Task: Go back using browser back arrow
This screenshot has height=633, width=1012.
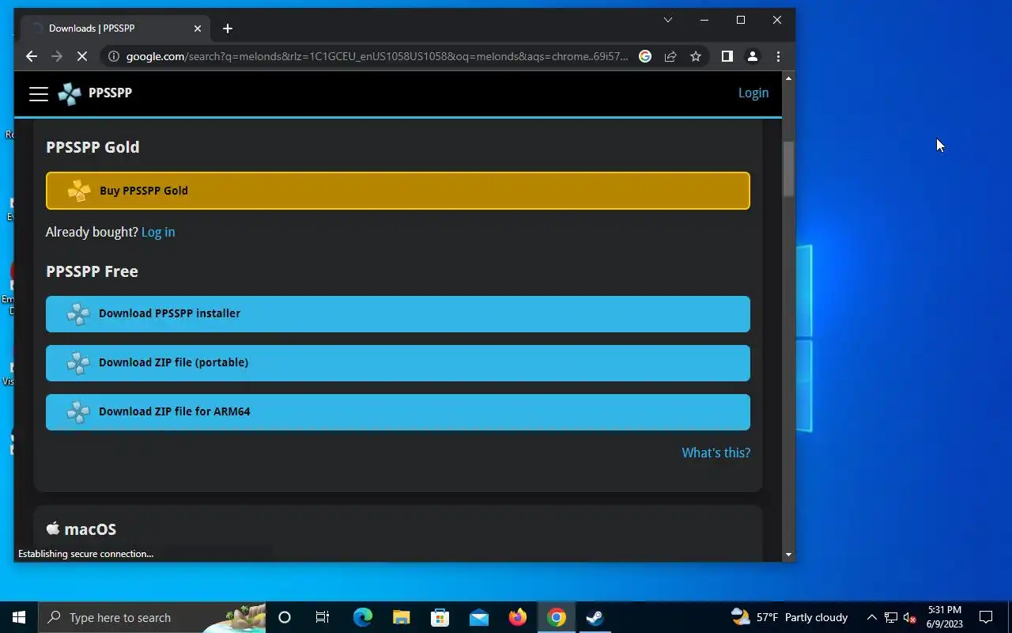Action: [x=32, y=56]
